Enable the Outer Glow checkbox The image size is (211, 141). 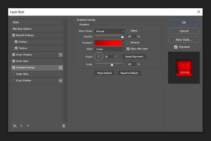[14, 74]
